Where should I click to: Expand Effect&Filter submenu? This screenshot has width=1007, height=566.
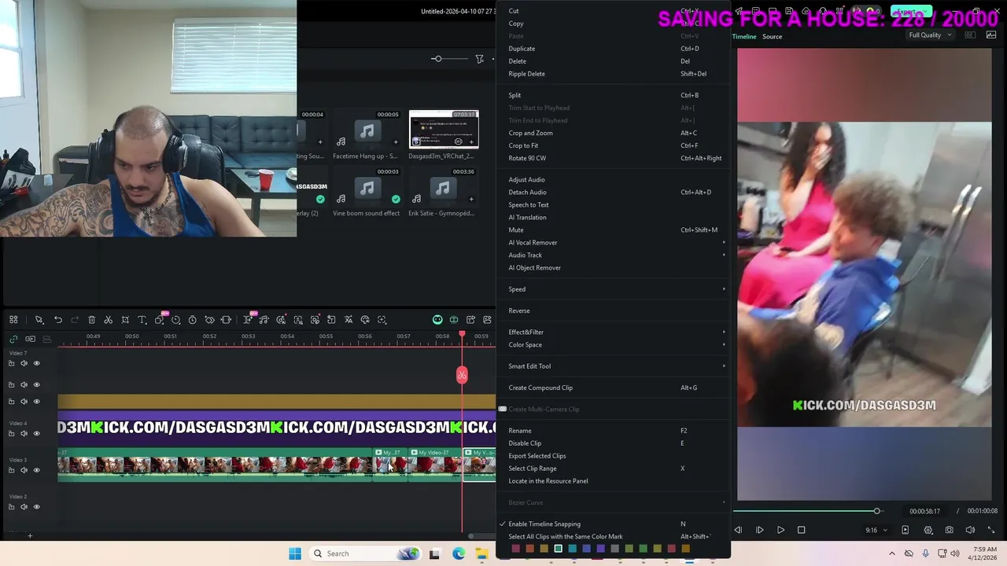click(x=614, y=332)
